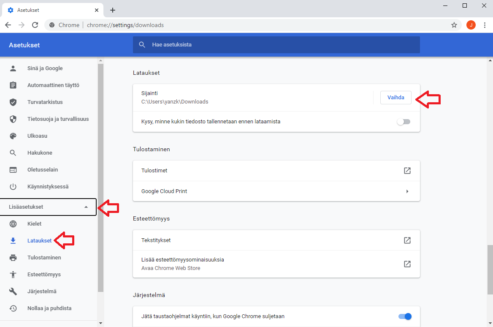The height and width of the screenshot is (327, 493).
Task: Click the orange profile avatar J
Action: pyautogui.click(x=471, y=25)
